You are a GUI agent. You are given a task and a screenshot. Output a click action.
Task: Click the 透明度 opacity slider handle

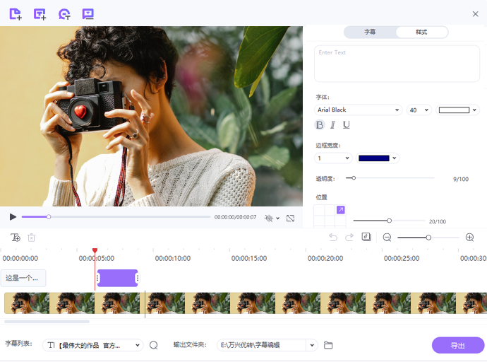[x=354, y=178]
